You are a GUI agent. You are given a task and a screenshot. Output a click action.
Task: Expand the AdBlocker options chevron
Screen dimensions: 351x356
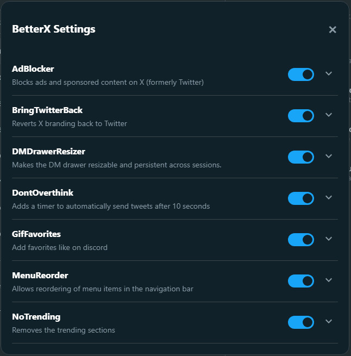click(x=328, y=73)
